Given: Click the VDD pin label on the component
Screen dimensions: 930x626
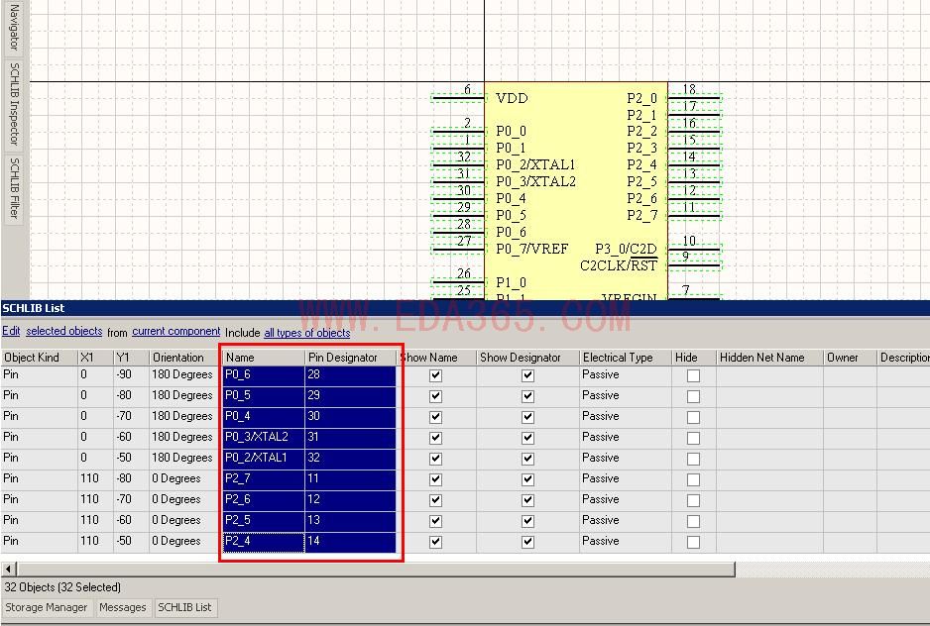Looking at the screenshot, I should [512, 98].
